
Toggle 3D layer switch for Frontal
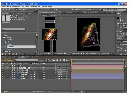pos(44,78)
